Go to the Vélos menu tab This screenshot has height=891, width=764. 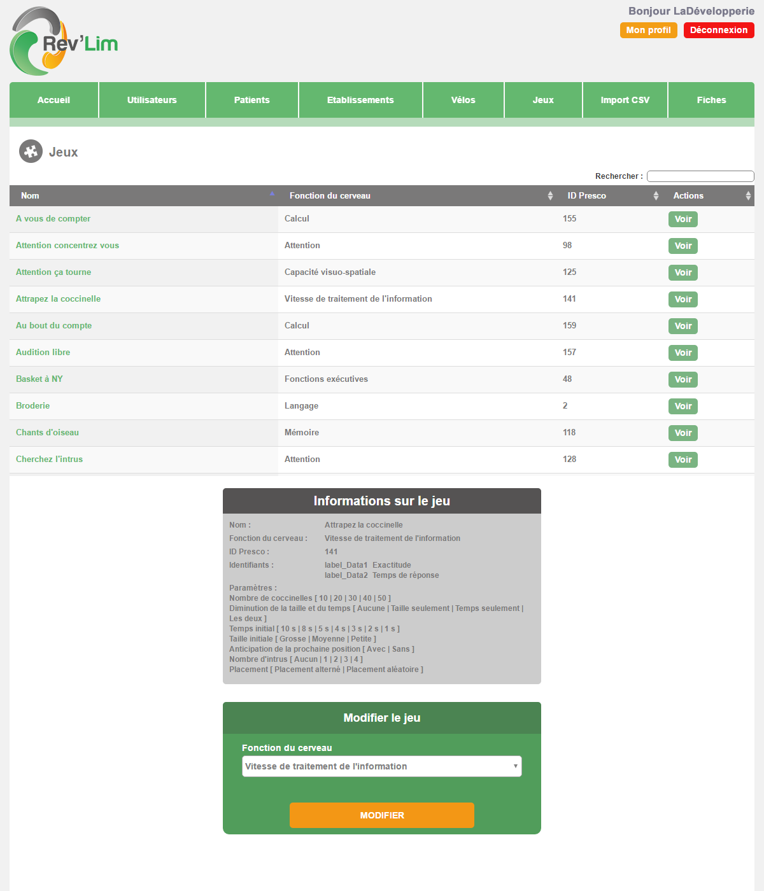pos(463,100)
